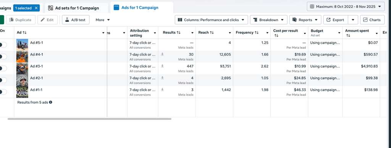Open Columns: Performance and clicks dropdown
This screenshot has width=391, height=148.
pyautogui.click(x=211, y=20)
